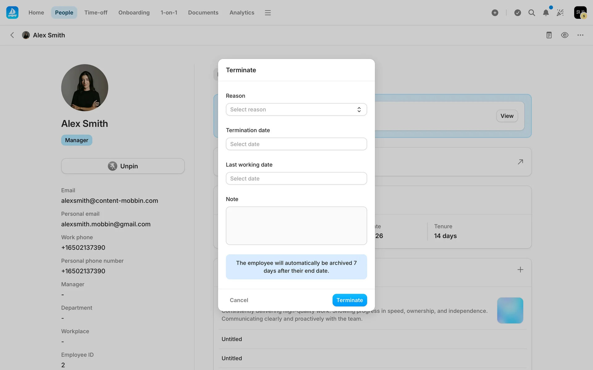
Task: Click the plus add icon in top bar
Action: pos(495,13)
